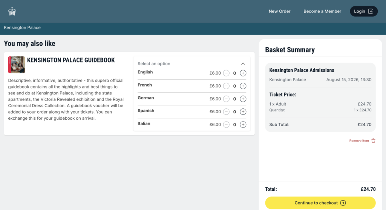
Task: Click the English language option label
Action: coord(145,72)
